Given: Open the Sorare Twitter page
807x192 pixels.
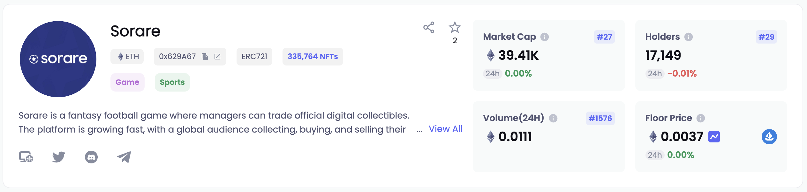Looking at the screenshot, I should pos(59,157).
